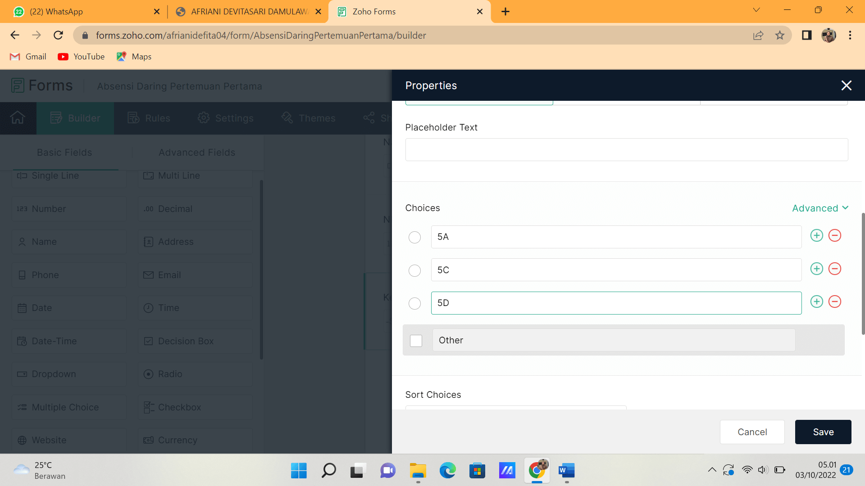Choose the Number field type
The width and height of the screenshot is (865, 486).
[x=69, y=209]
